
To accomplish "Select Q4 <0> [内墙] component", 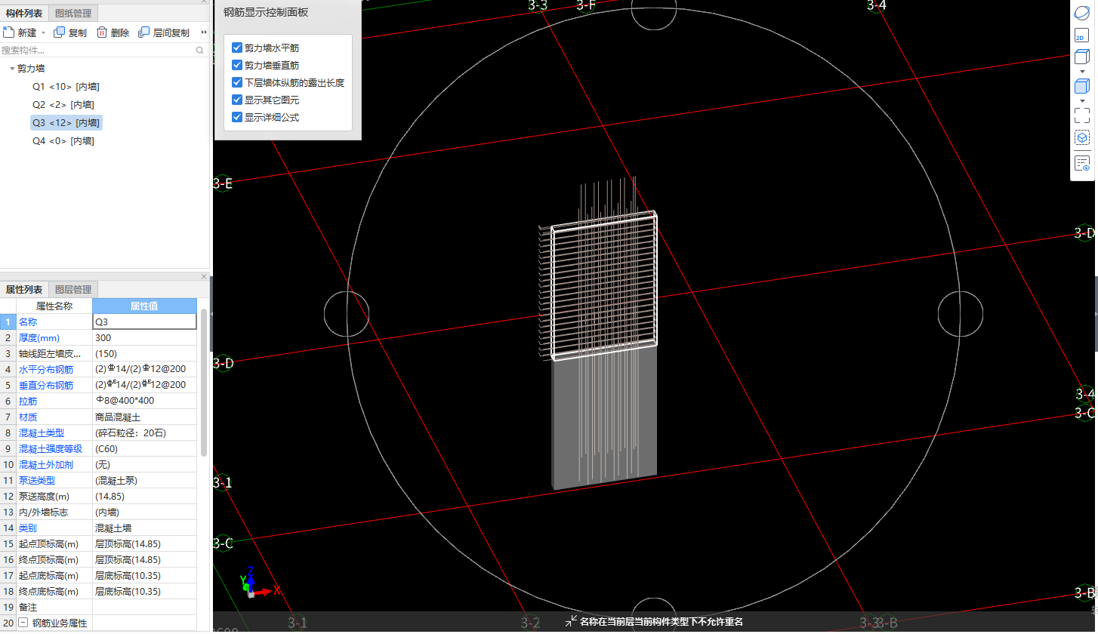I will click(x=63, y=141).
